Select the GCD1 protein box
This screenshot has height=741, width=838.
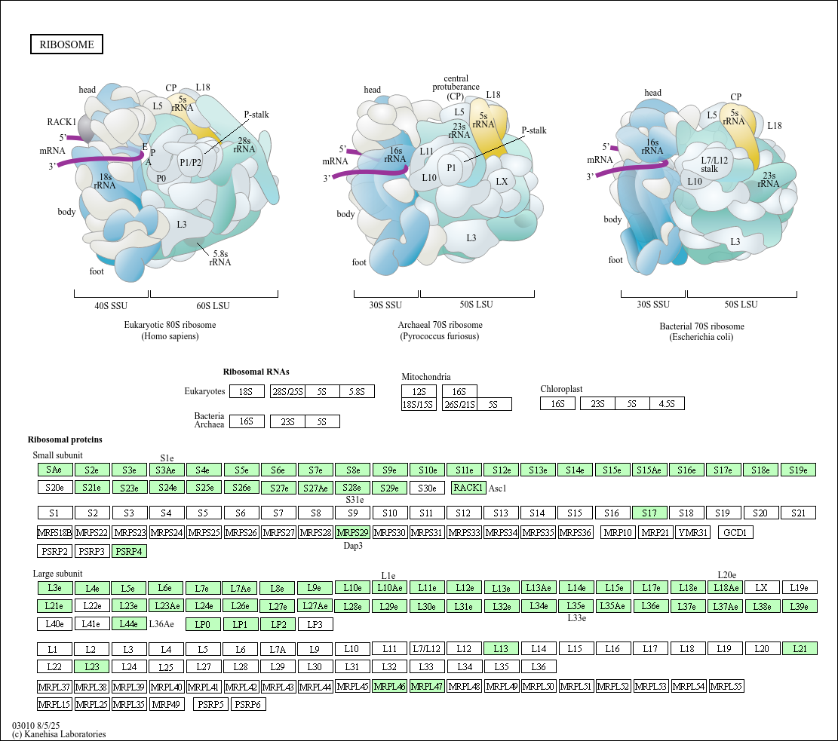tap(735, 533)
